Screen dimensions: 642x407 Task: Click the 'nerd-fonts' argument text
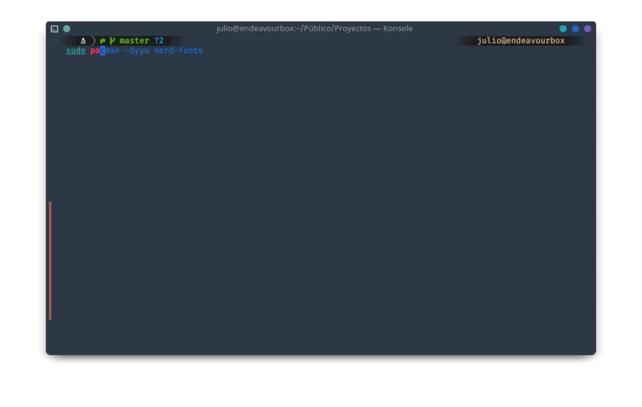pyautogui.click(x=178, y=51)
